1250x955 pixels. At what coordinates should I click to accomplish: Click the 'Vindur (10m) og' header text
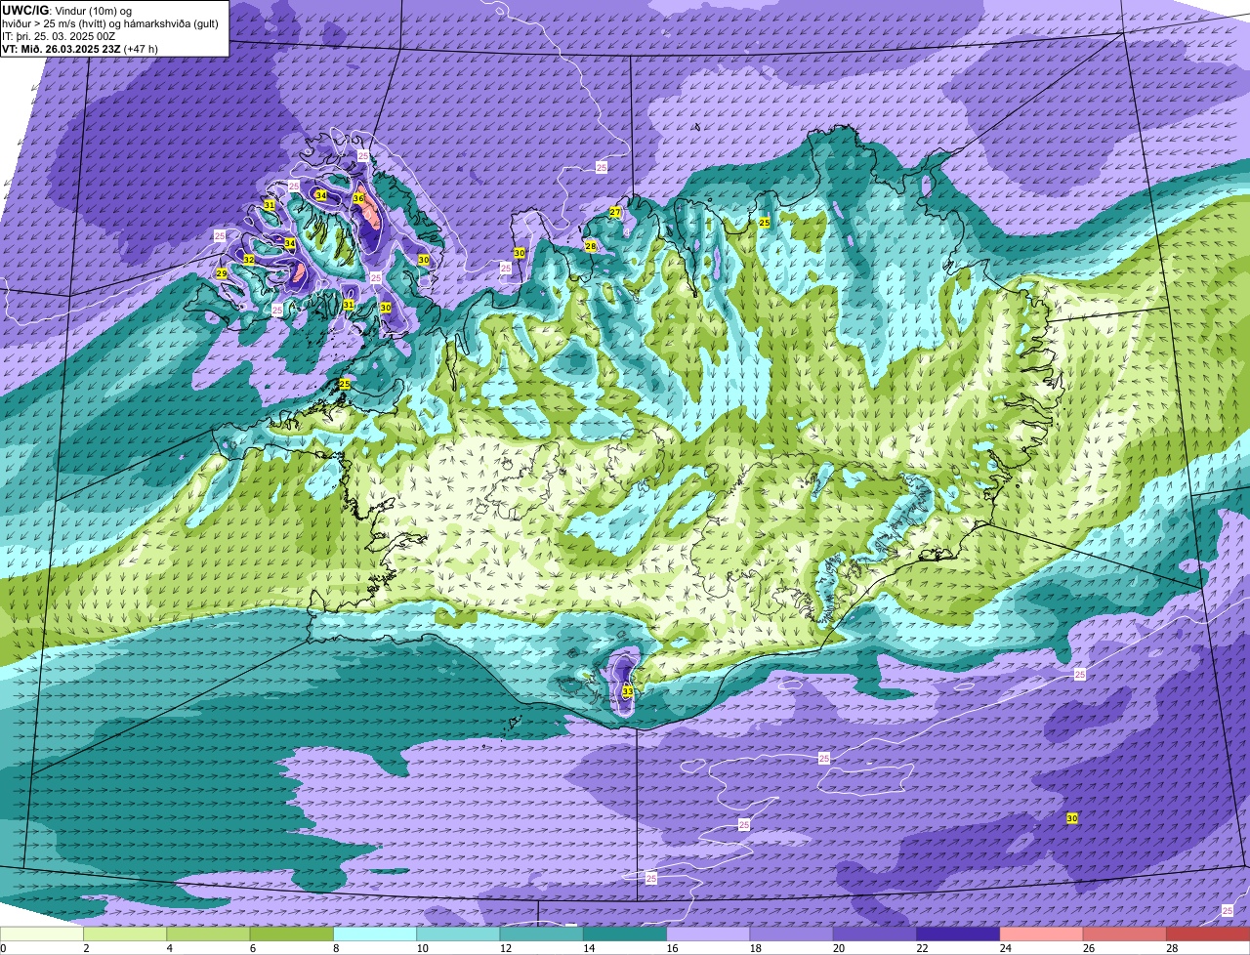93,10
